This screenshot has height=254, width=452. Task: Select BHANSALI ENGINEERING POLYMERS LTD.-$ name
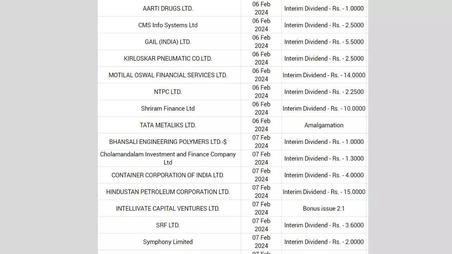pos(168,142)
